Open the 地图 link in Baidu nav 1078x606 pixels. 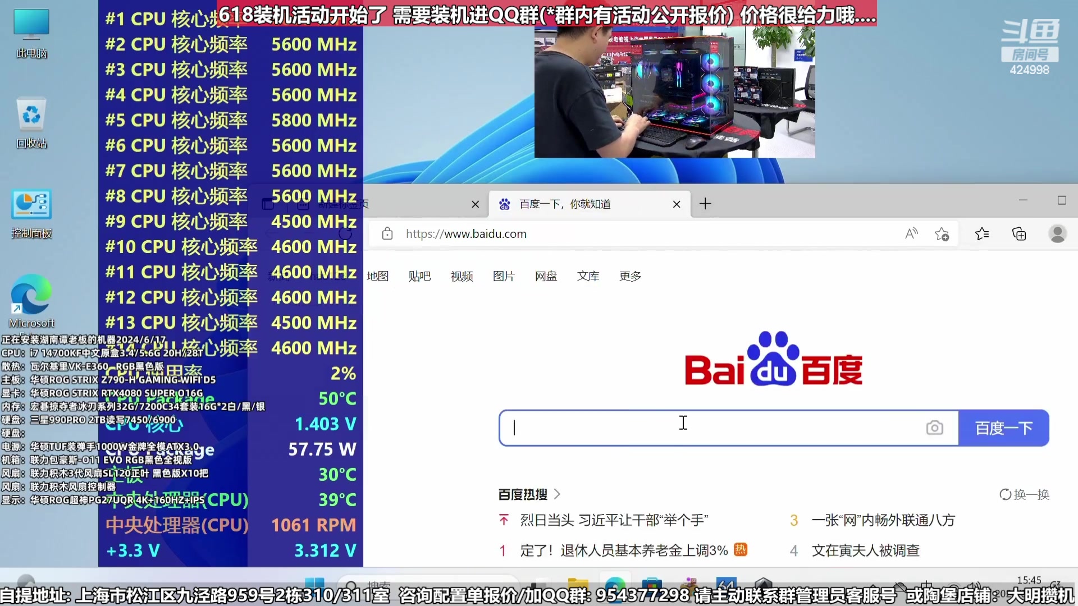(377, 276)
